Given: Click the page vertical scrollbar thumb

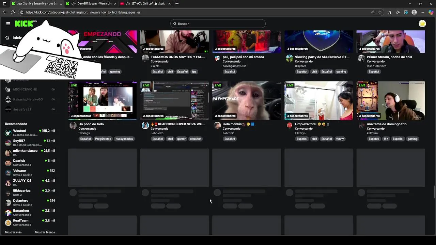Looking at the screenshot, I should (x=434, y=192).
